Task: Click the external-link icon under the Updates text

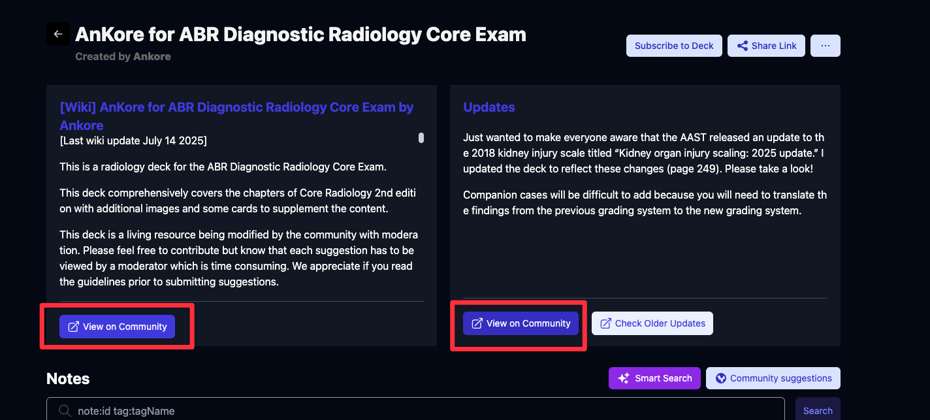Action: [477, 323]
